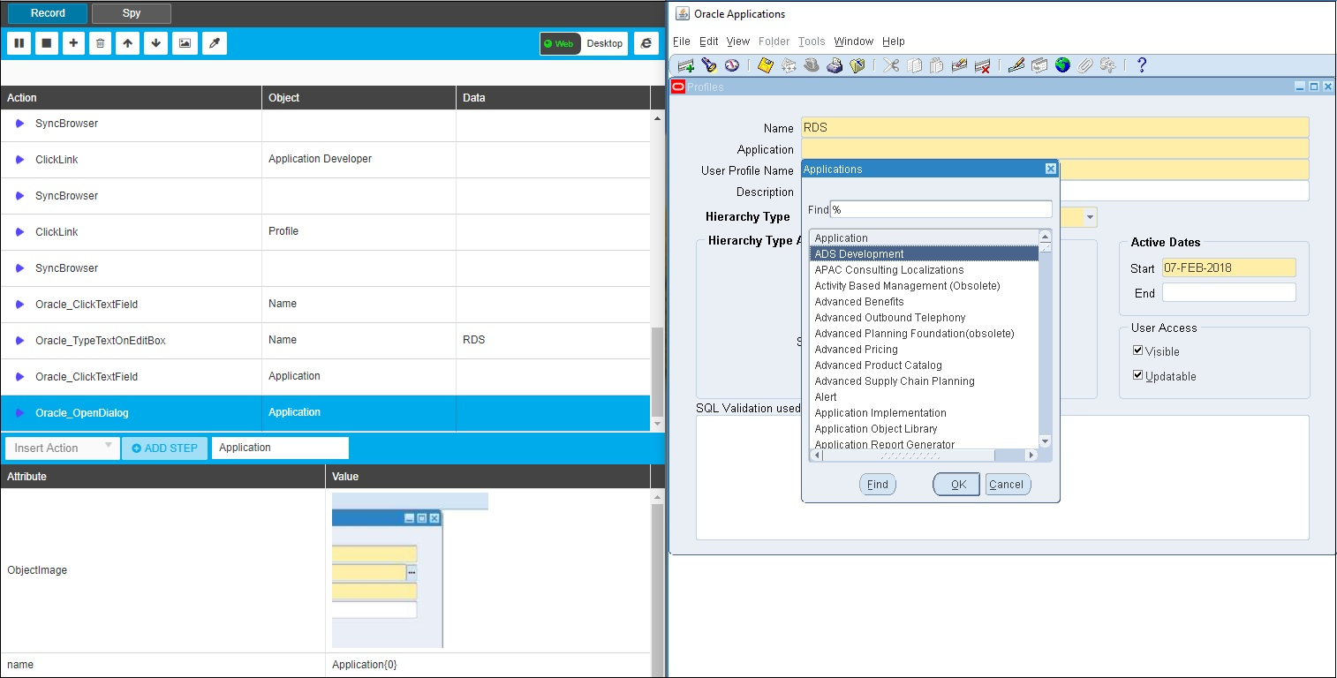This screenshot has width=1337, height=678.
Task: Click Cancel in the Applications dialog
Action: click(1007, 484)
